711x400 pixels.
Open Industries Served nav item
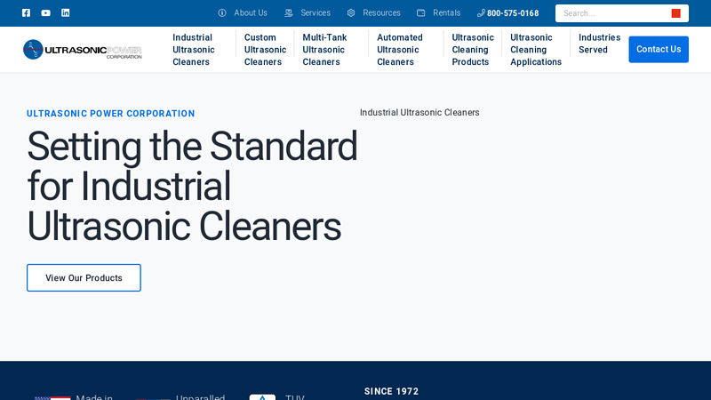point(599,44)
